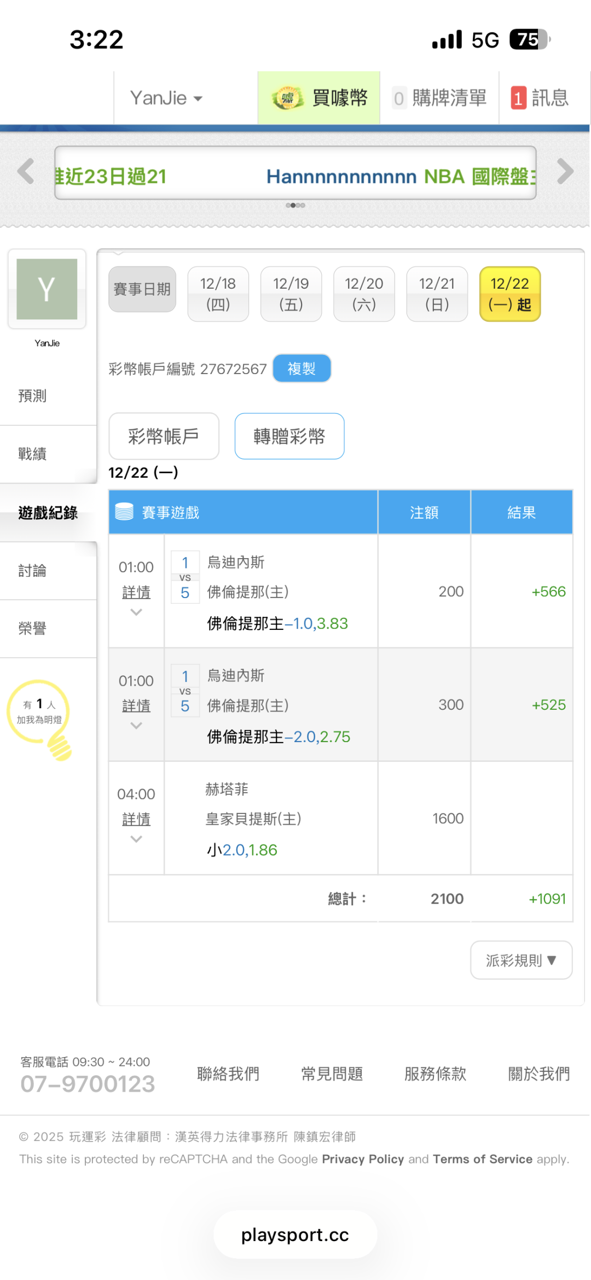Open the YanJie account dropdown

tap(166, 99)
